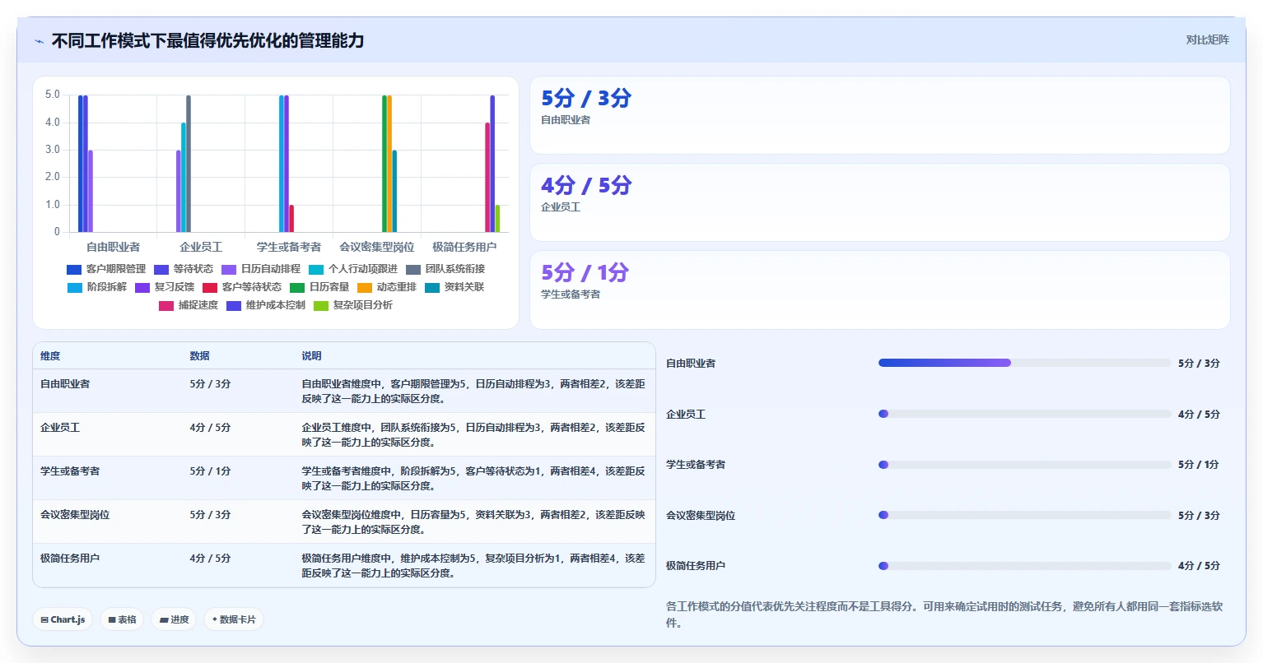Click the 企业员工 progress bar
Screen dimensions: 1263x663
[x=1024, y=414]
